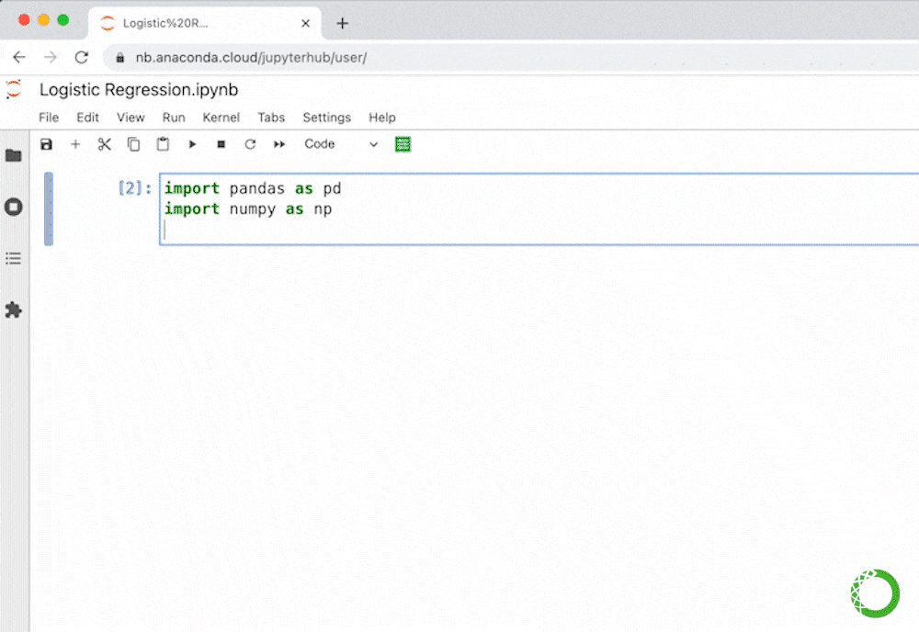Image resolution: width=919 pixels, height=632 pixels.
Task: Show running terminals and kernels sidebar panel
Action: [14, 207]
